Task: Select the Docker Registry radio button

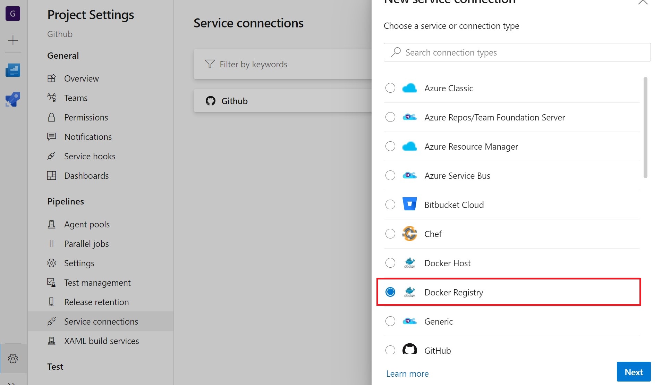Action: [x=390, y=292]
